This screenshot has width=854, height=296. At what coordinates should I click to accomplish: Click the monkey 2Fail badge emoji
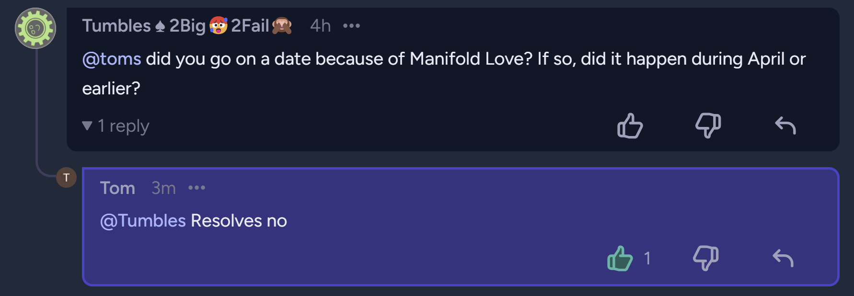(x=282, y=25)
